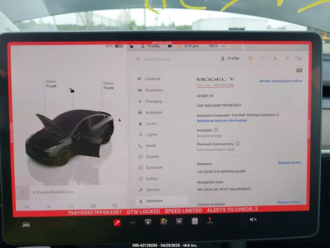
Task: Tap Open Trunk on the car view
Action: (108, 85)
